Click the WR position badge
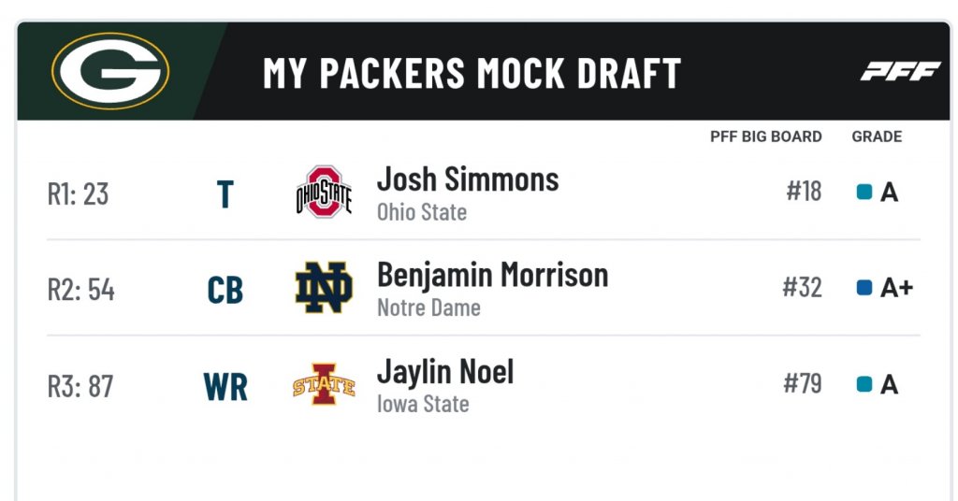 225,387
